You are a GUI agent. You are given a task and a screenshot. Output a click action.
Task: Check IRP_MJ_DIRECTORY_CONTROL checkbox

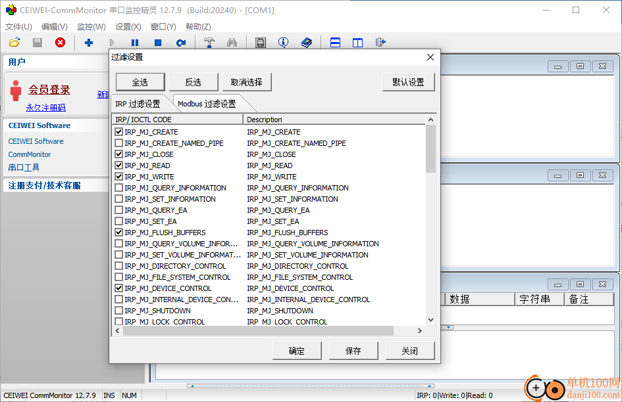[x=118, y=265]
